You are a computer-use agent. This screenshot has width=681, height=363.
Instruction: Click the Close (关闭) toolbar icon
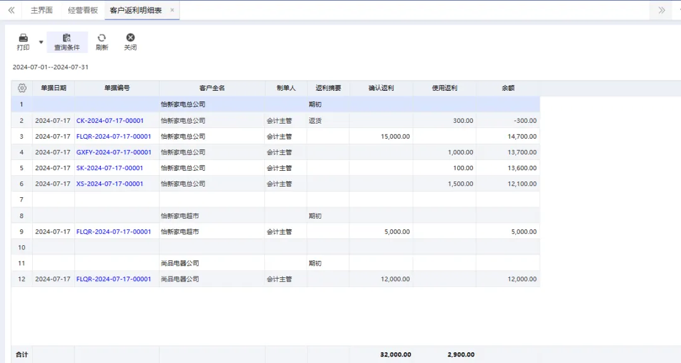[x=131, y=38]
